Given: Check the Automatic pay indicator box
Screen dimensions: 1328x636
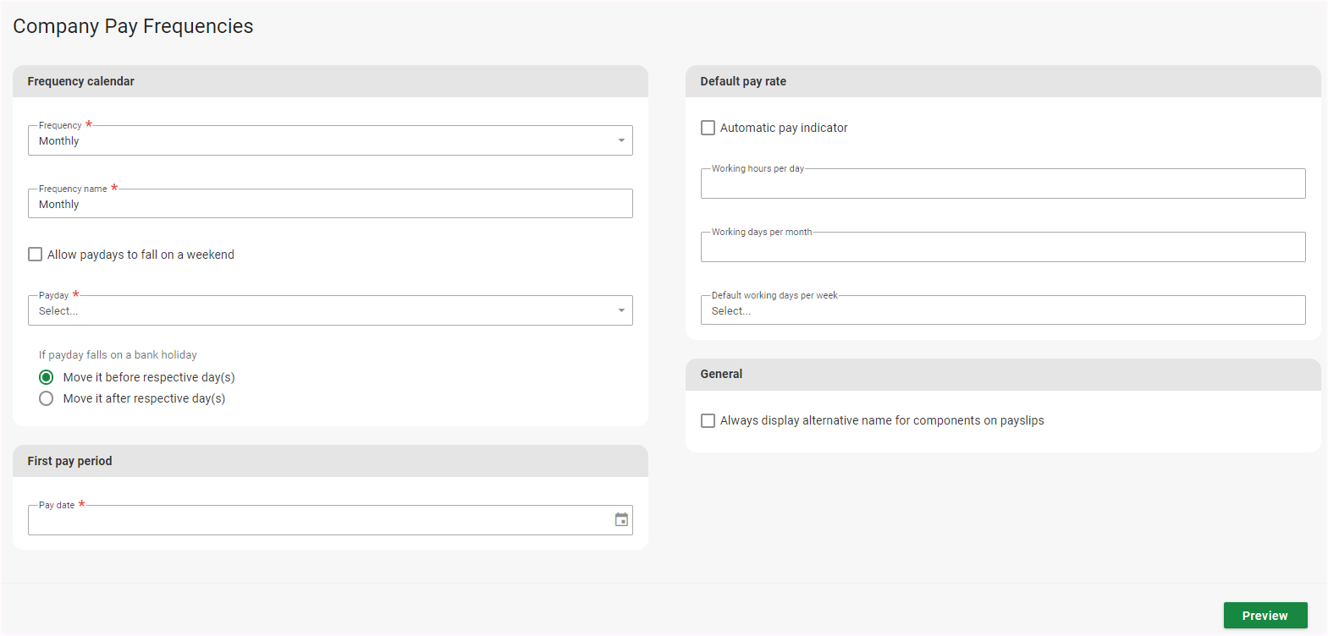Looking at the screenshot, I should pyautogui.click(x=708, y=128).
